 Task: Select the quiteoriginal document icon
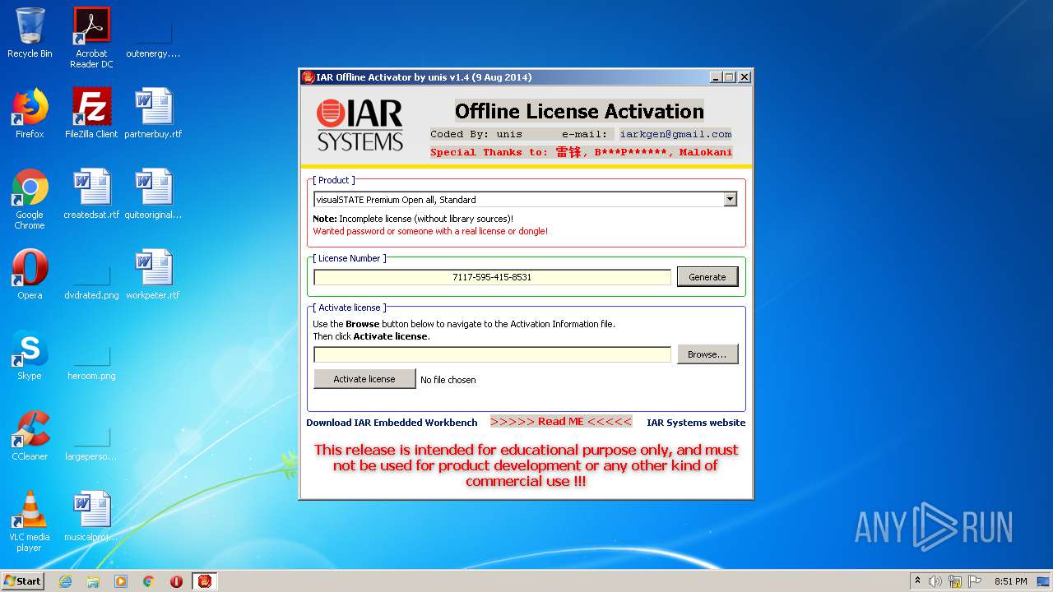tap(153, 194)
